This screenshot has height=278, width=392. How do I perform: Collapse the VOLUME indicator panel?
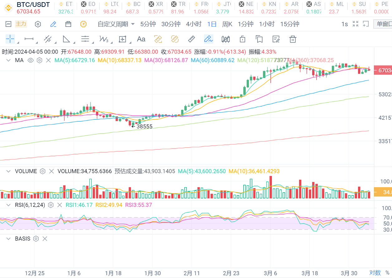(8, 171)
